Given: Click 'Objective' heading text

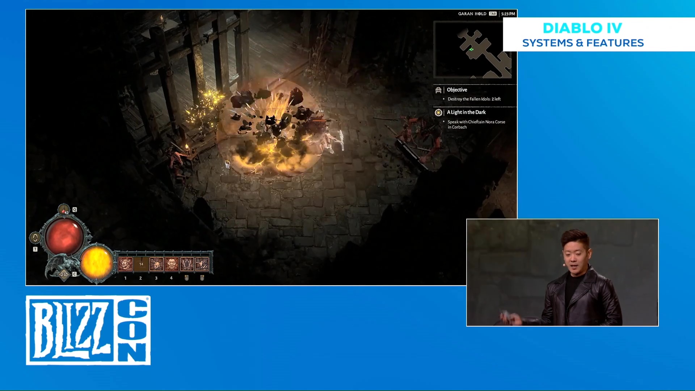Looking at the screenshot, I should 457,90.
